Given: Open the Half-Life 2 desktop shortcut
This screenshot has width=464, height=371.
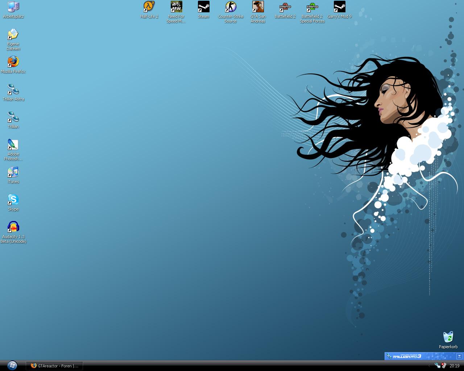Looking at the screenshot, I should coord(149,7).
